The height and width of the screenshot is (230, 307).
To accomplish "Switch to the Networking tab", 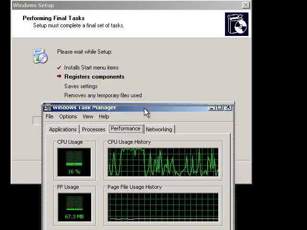I will click(x=159, y=129).
